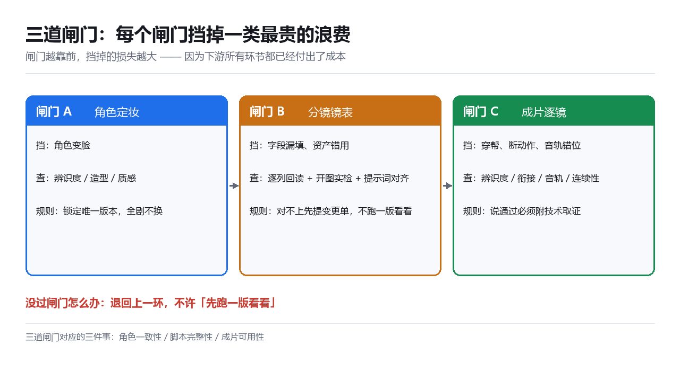Click 查：辨识度 / 造型 / 质感
The height and width of the screenshot is (371, 680).
point(86,178)
